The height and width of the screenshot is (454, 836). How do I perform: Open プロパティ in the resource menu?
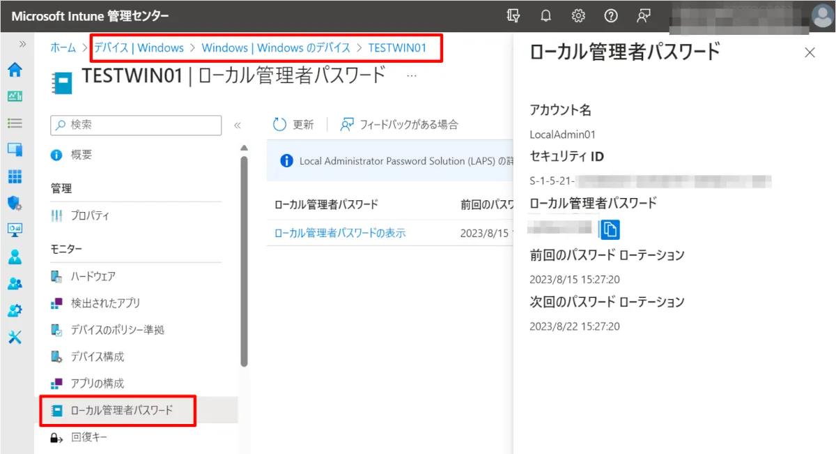(81, 215)
